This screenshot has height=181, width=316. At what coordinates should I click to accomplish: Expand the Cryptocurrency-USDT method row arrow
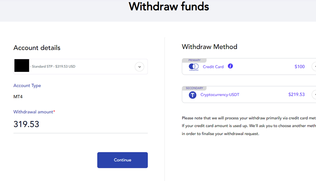coord(314,95)
